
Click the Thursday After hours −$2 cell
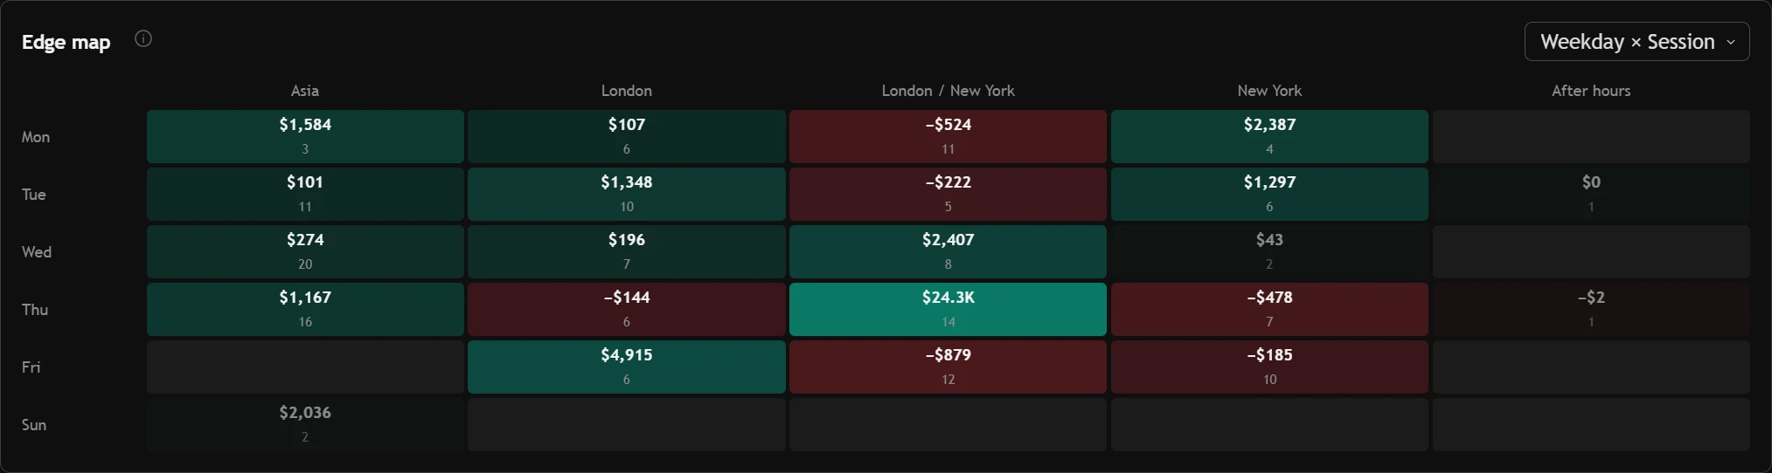click(1591, 309)
